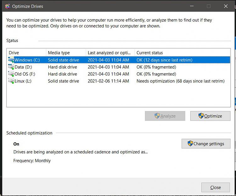The height and width of the screenshot is (196, 236).
Task: Click the 2021-02-06 11:14 AM date cell
Action: (x=108, y=81)
